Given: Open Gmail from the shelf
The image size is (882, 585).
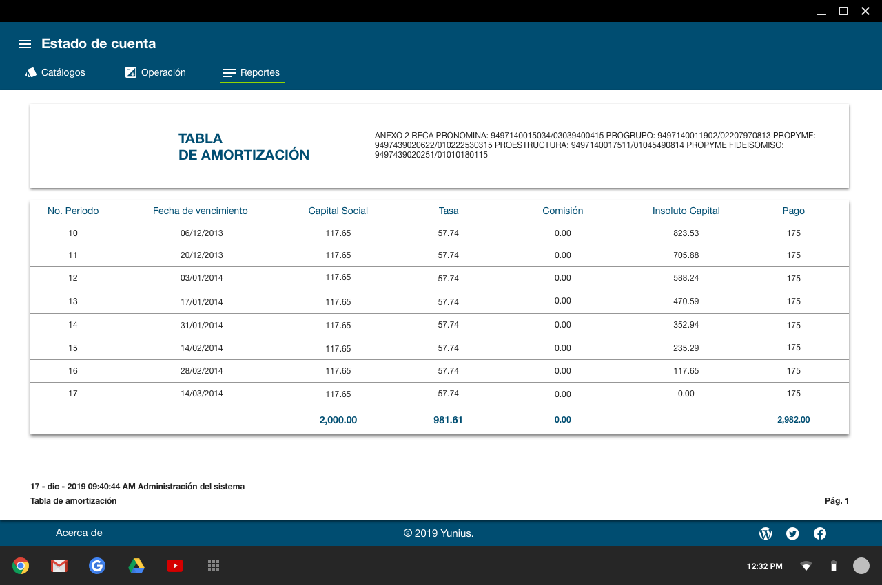Looking at the screenshot, I should [59, 566].
